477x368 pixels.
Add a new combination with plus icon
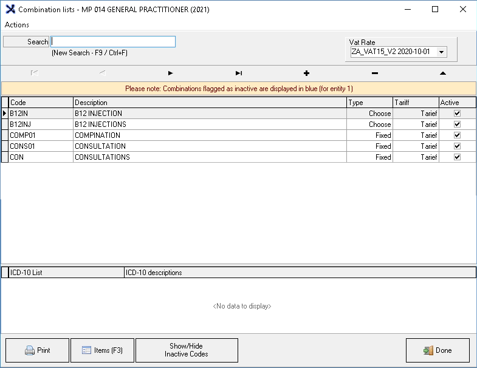pyautogui.click(x=306, y=73)
